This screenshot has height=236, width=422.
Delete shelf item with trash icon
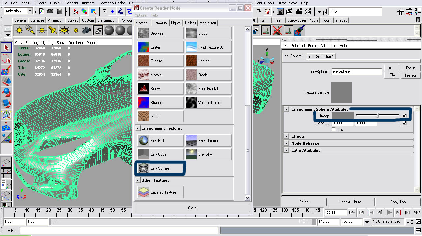click(418, 20)
